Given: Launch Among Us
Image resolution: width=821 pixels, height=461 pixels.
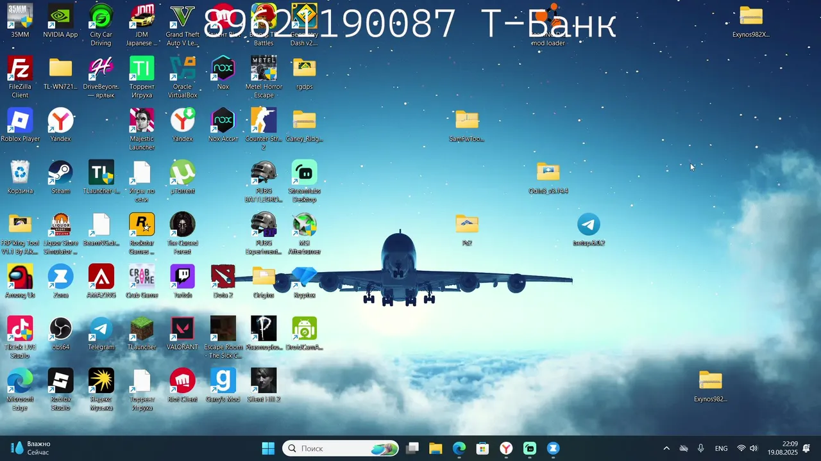Looking at the screenshot, I should (20, 282).
